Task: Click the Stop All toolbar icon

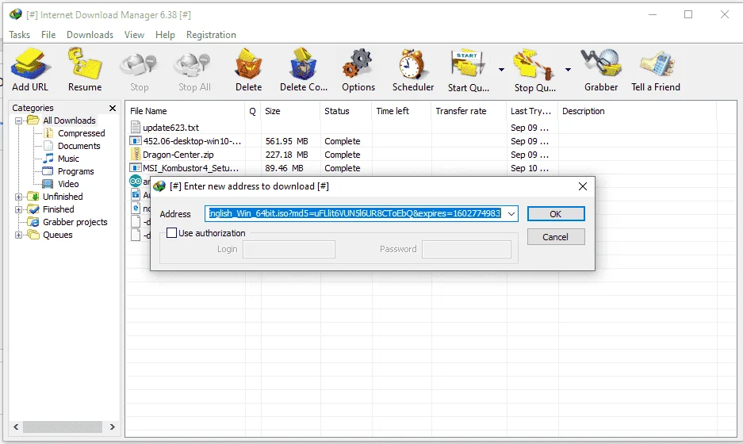Action: pyautogui.click(x=192, y=65)
